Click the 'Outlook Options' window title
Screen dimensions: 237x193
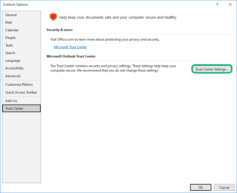click(16, 5)
